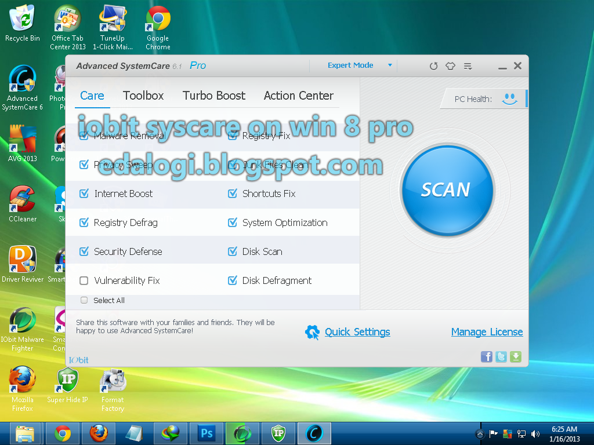Toggle the Internet Boost checkbox

84,194
